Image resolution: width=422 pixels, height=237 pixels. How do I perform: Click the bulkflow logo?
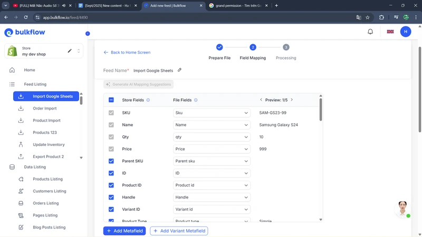[25, 33]
